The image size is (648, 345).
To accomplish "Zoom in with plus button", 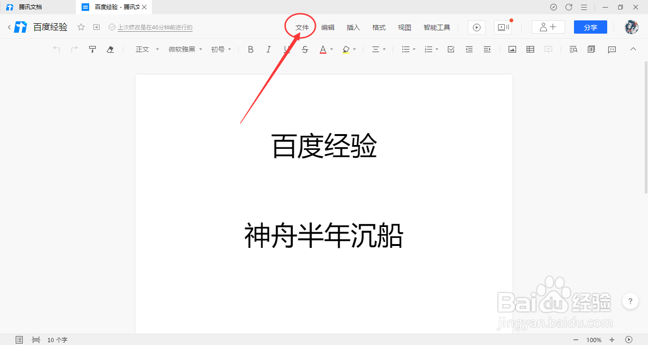I will (612, 340).
